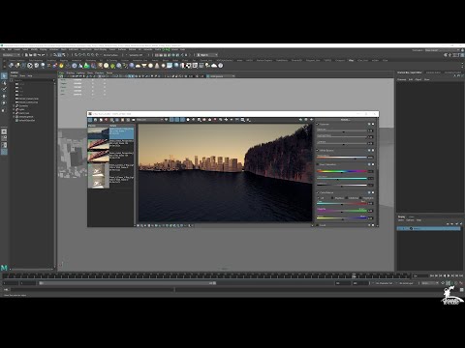Open the Display menu of the Outliner
465x348 pixels.
point(14,76)
